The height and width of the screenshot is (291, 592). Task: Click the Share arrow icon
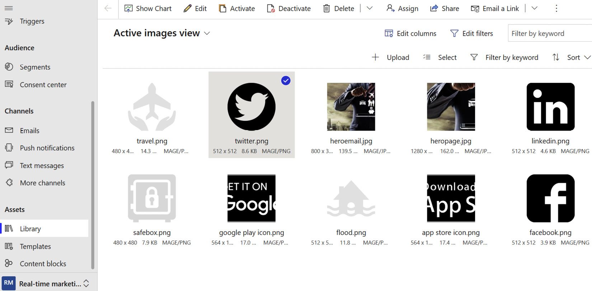434,8
